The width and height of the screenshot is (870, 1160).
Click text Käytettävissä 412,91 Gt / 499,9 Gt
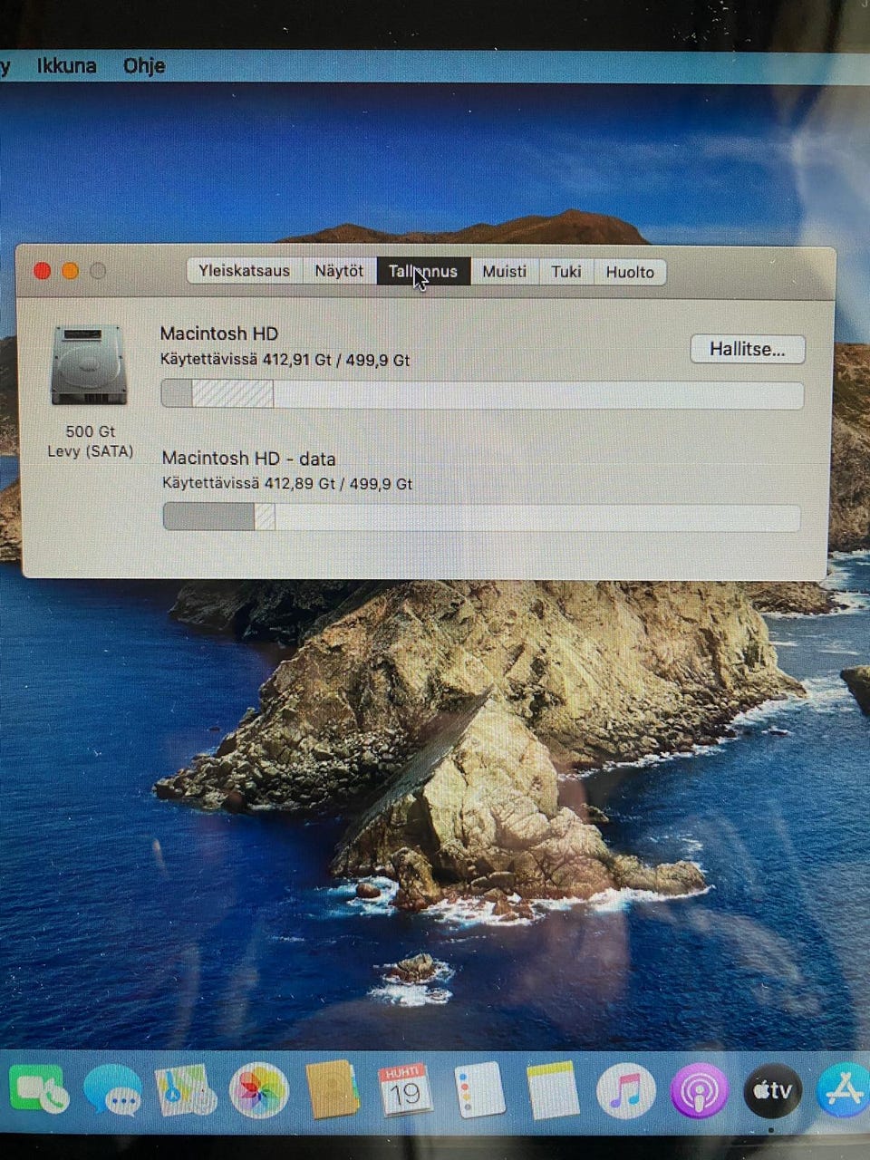click(285, 360)
